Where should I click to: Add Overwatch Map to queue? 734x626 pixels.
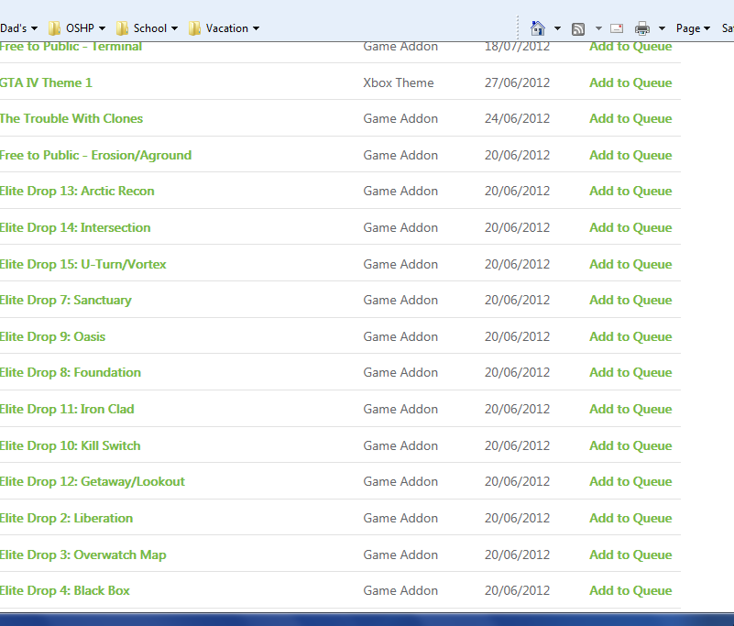click(630, 555)
